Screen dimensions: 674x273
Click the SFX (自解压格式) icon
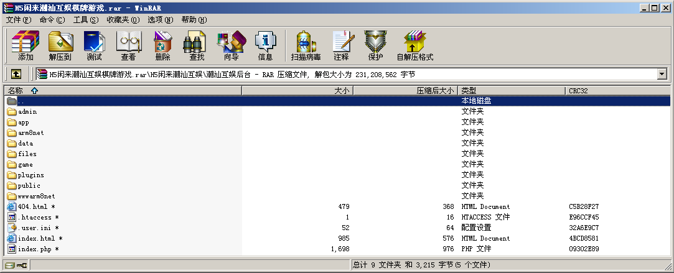[x=414, y=45]
